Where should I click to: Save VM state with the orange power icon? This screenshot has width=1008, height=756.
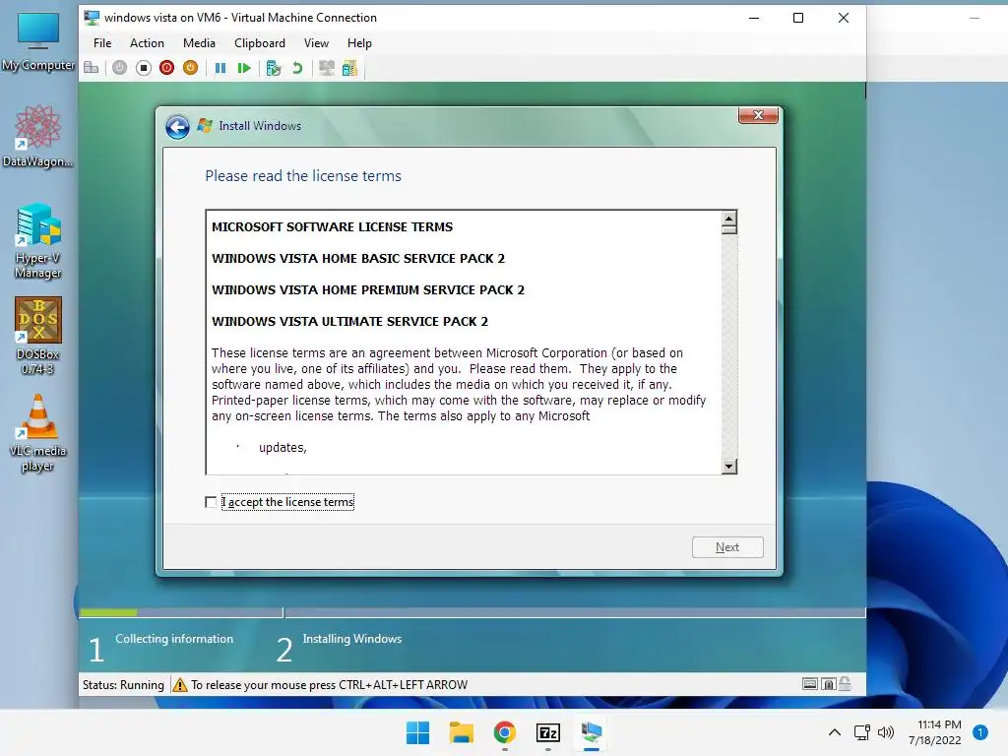[x=190, y=68]
